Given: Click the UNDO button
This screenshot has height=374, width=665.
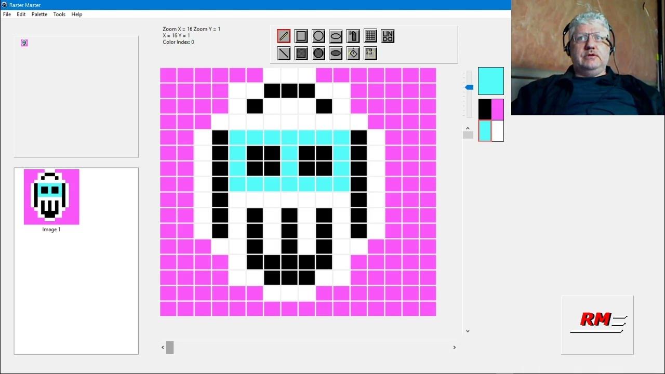Looking at the screenshot, I should [388, 36].
